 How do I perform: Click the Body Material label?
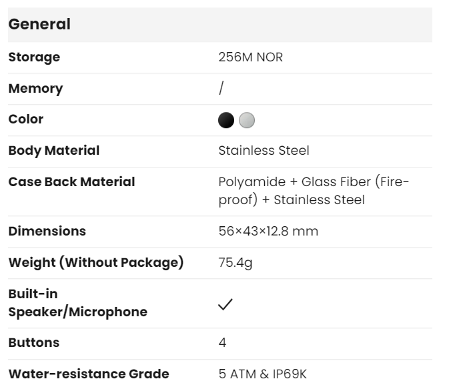pos(53,150)
